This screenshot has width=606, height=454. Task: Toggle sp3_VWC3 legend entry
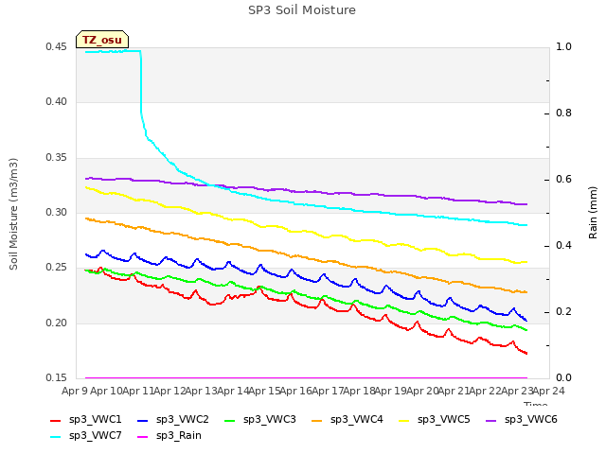[x=259, y=420]
